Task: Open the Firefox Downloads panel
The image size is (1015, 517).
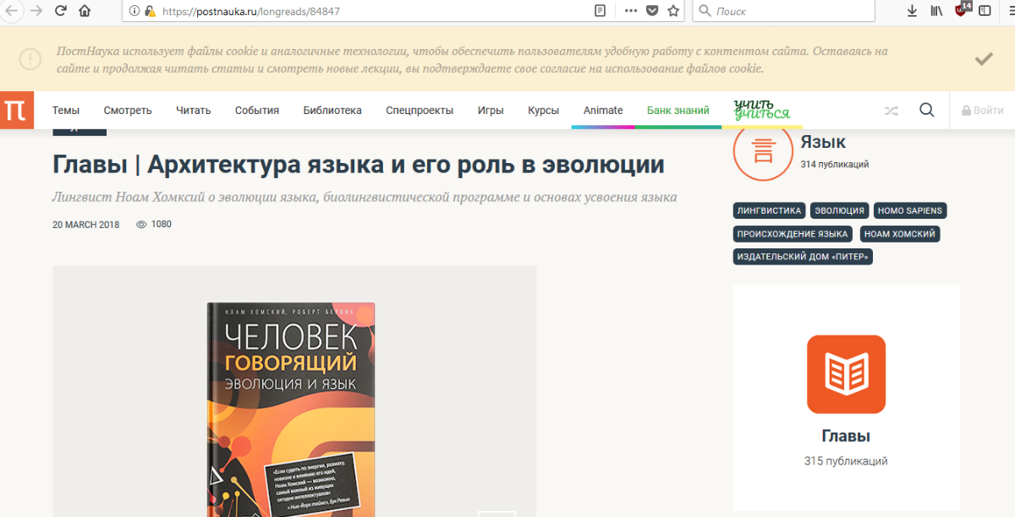Action: tap(912, 11)
